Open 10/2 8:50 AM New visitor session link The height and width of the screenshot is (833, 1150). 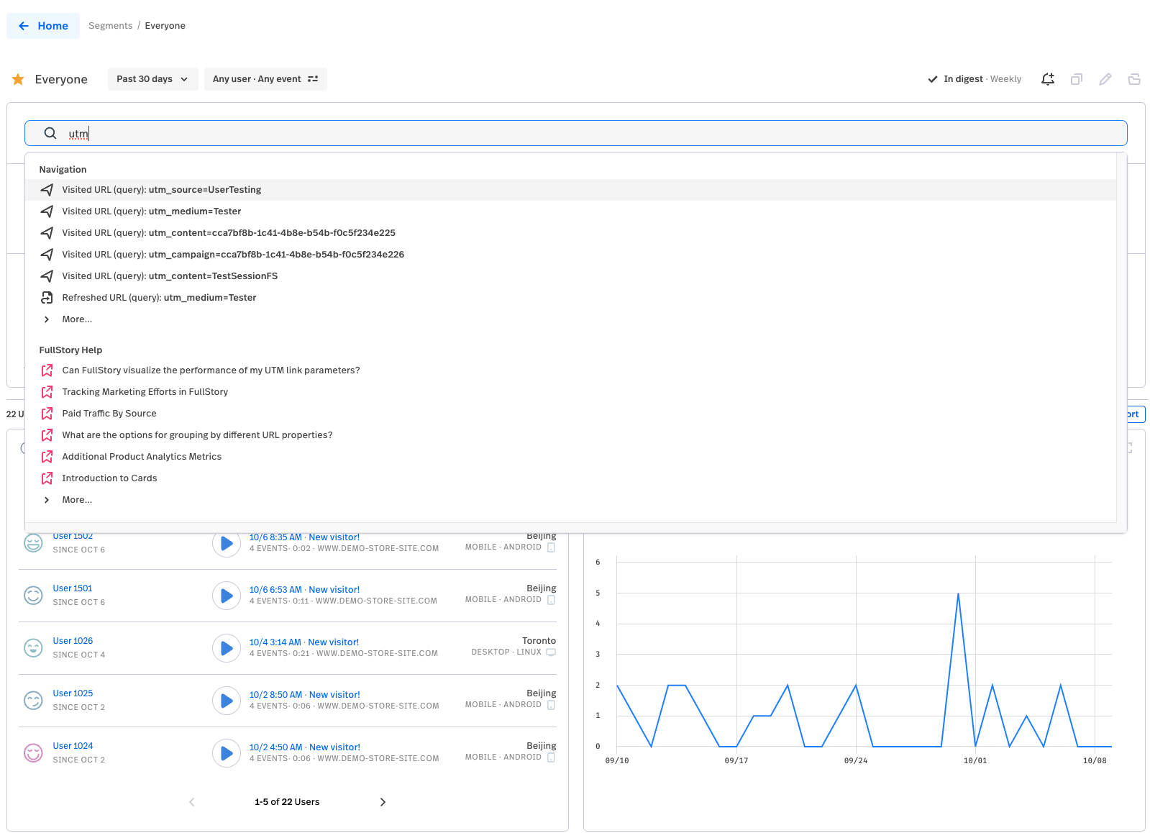[304, 695]
